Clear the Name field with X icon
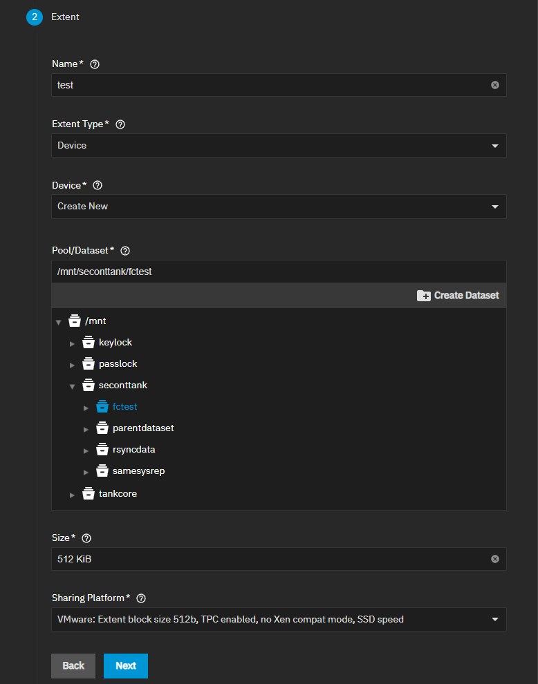The width and height of the screenshot is (538, 684). click(495, 85)
